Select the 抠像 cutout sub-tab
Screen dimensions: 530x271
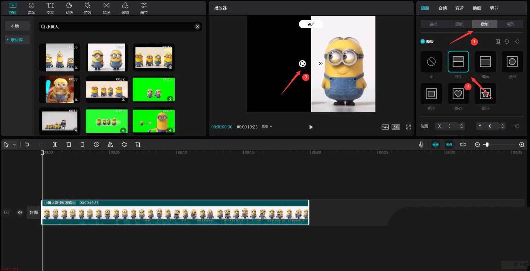click(x=459, y=24)
